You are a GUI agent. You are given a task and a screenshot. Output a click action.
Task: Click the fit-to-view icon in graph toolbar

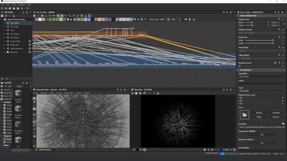tap(35, 16)
